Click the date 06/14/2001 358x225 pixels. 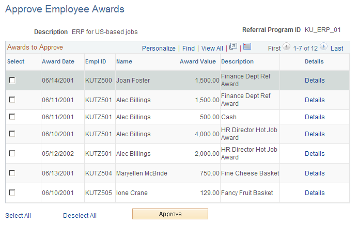(58, 80)
